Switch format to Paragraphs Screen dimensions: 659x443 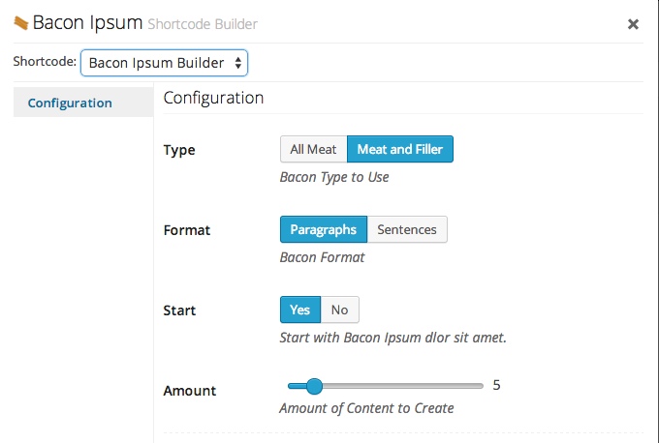tap(324, 229)
